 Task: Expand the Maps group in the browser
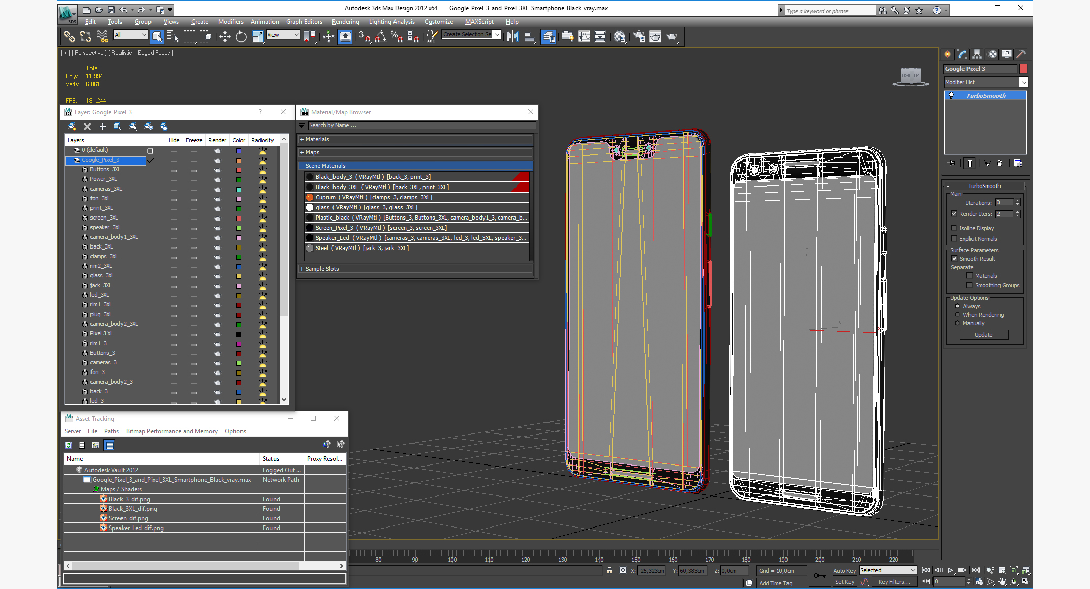coord(416,152)
